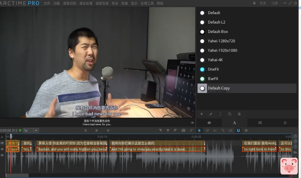Screen dimensions: 301x178
Task: Click the link chain tool icon
Action: tap(223, 130)
